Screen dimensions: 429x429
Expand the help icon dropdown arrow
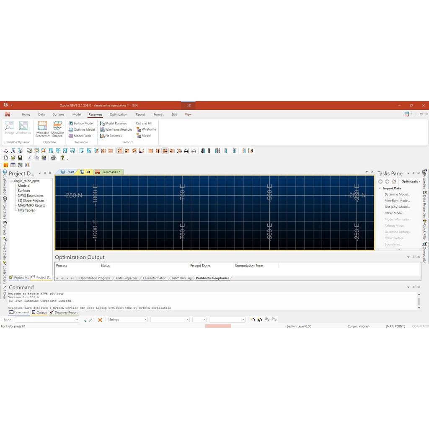coord(67,159)
